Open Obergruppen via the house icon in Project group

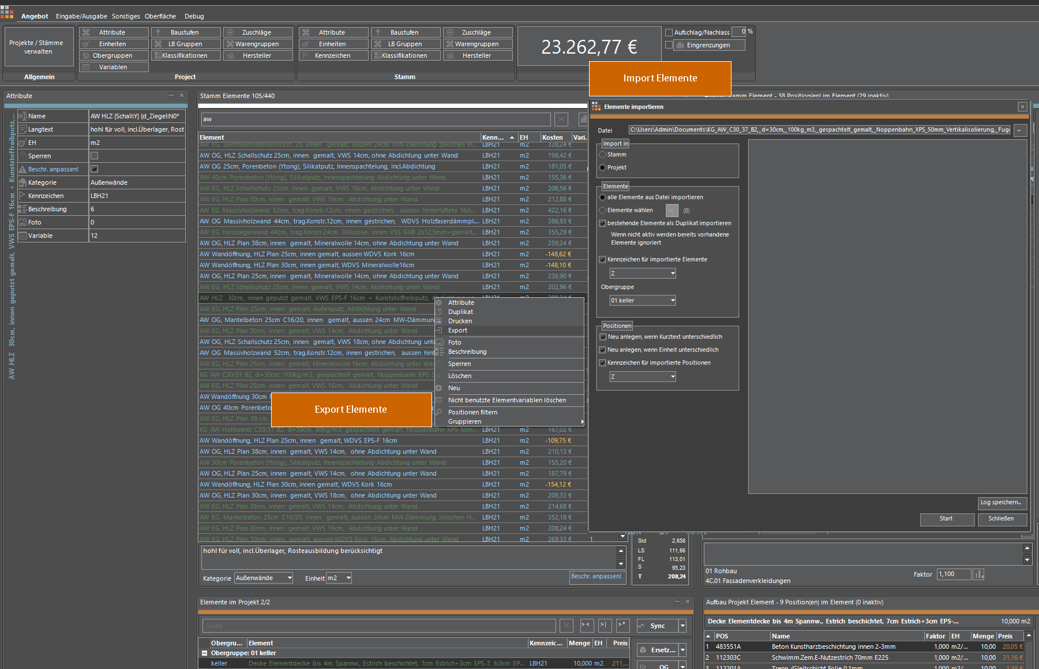[113, 55]
